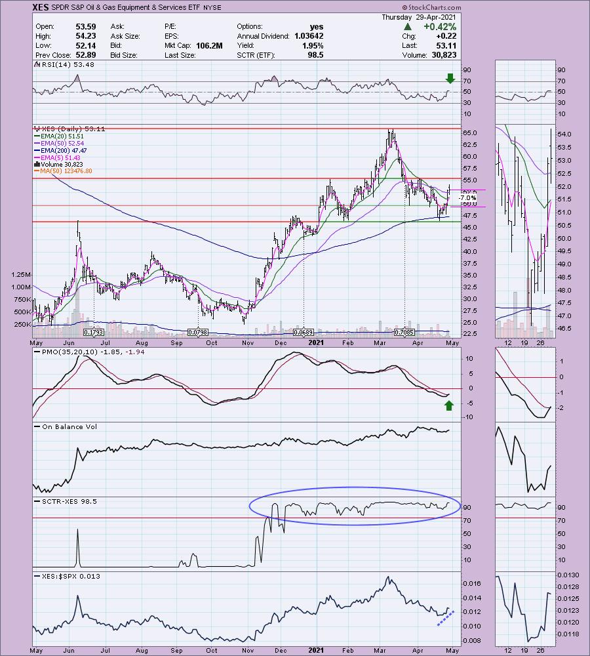Screen dimensions: 590x656
Task: Click the Yield value 1.95%
Action: click(313, 46)
